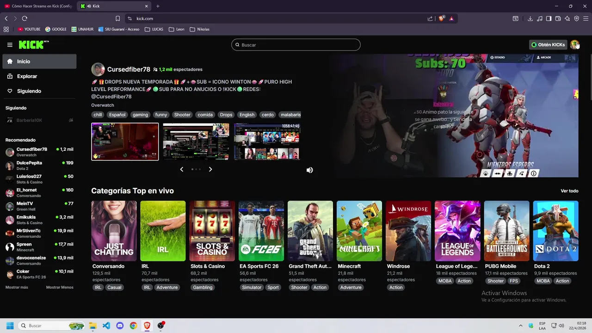Open OBS Studio from the taskbar
Viewport: 592px width, 333px height.
point(160,326)
